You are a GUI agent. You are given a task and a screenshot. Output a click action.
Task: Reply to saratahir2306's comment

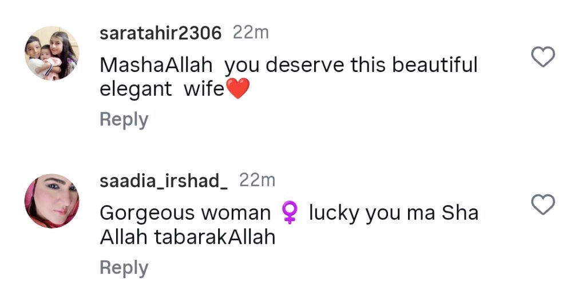pyautogui.click(x=124, y=120)
